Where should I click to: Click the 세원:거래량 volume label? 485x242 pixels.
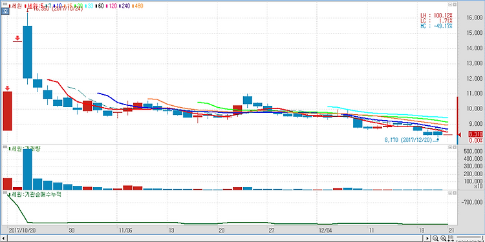[25, 148]
